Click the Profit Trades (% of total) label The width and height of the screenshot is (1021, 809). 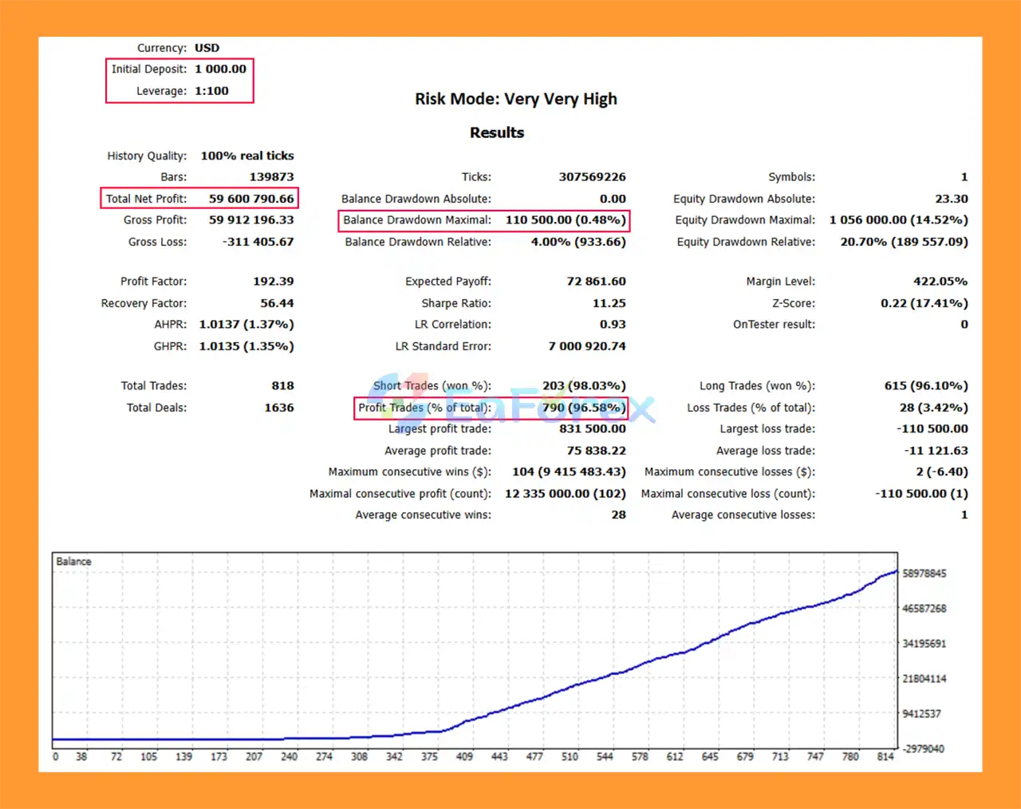[x=424, y=408]
